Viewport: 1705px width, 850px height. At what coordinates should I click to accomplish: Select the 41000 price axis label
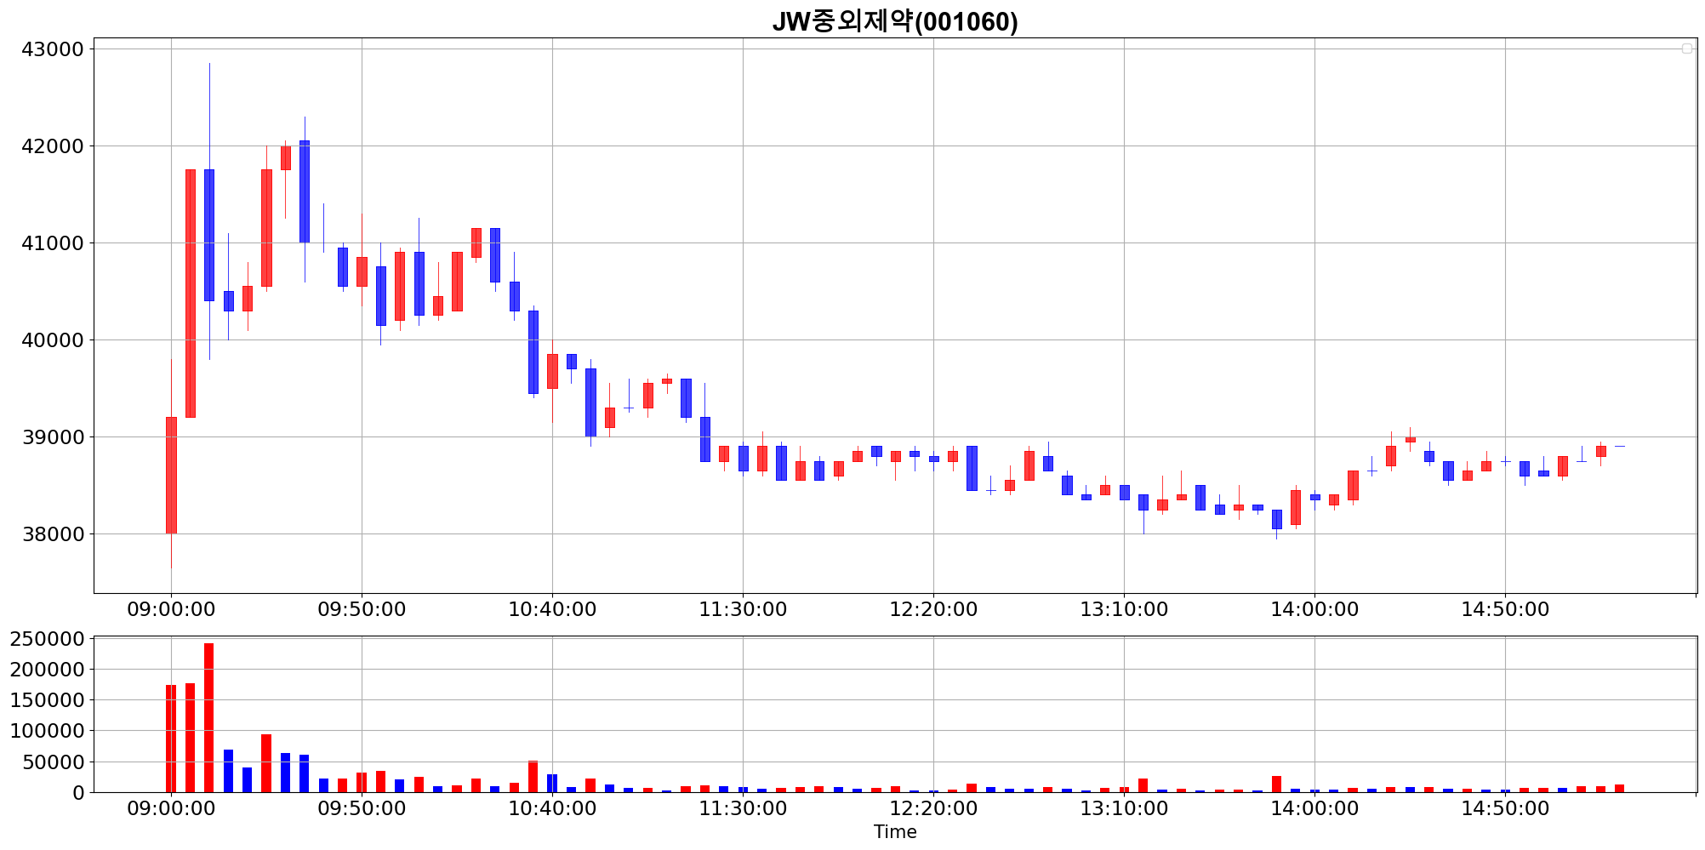click(x=52, y=243)
